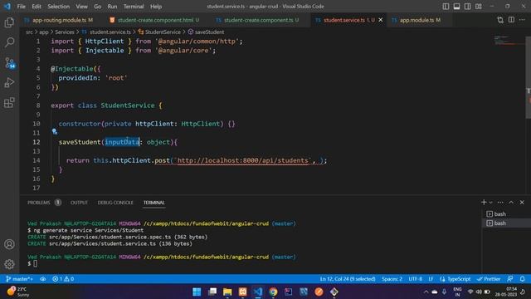This screenshot has height=299, width=531.
Task: Click the Ln 12, Col 24 cursor position
Action: 348,279
